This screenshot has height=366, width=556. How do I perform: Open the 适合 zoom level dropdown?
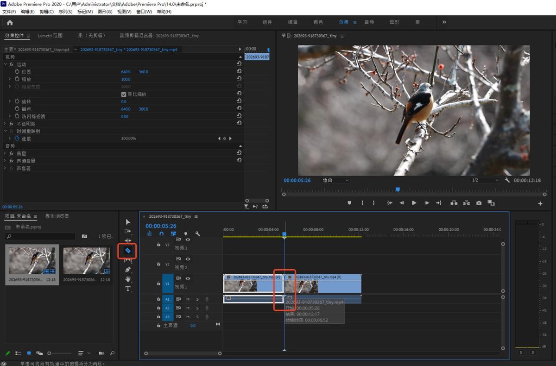[335, 180]
